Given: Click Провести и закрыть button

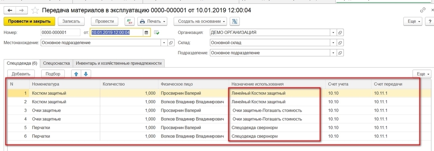Looking at the screenshot, I should (29, 21).
